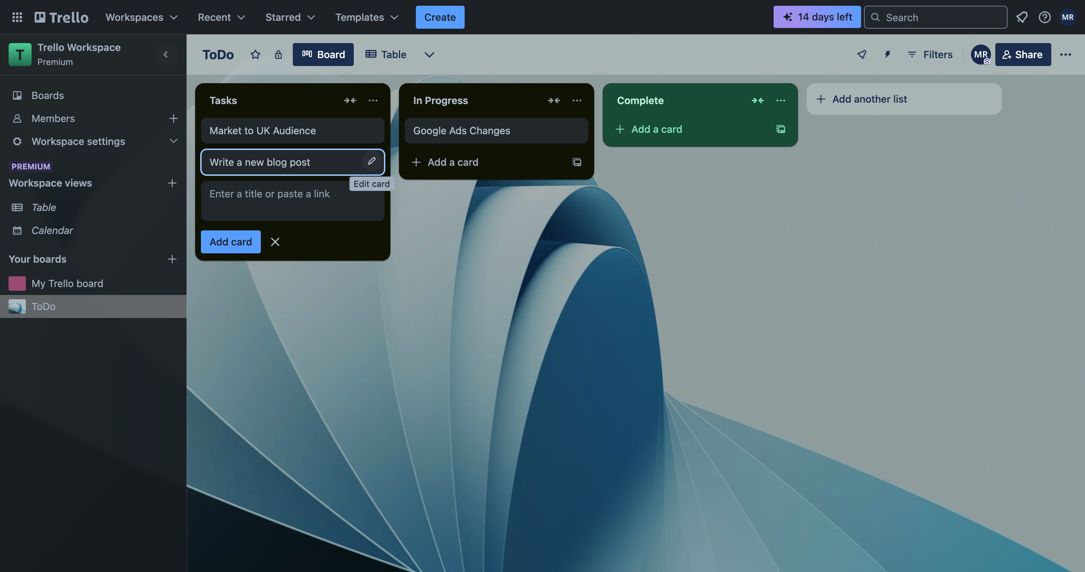Expand more views chevron

click(x=429, y=54)
